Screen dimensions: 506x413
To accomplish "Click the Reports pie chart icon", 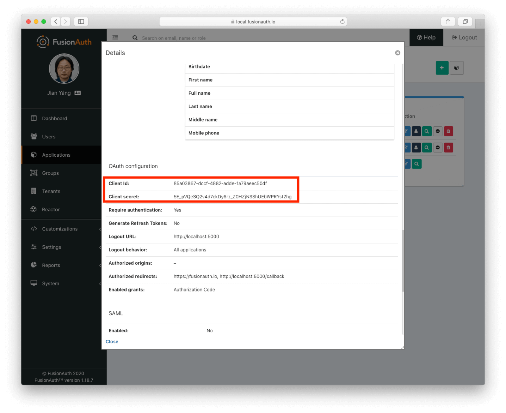I will [x=34, y=265].
